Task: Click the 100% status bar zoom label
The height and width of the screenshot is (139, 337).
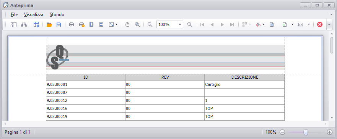Action: (271, 132)
